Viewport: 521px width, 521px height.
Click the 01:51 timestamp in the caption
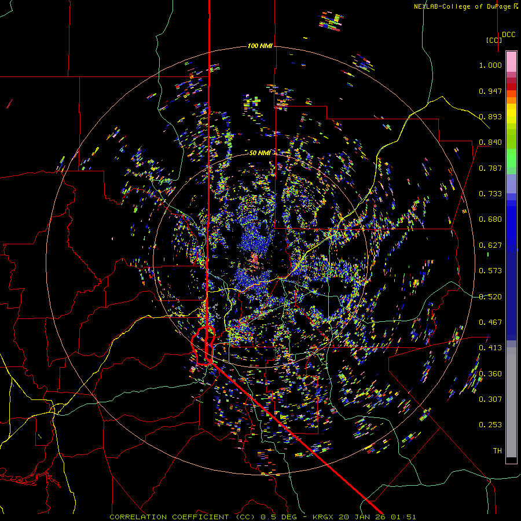[x=403, y=517]
